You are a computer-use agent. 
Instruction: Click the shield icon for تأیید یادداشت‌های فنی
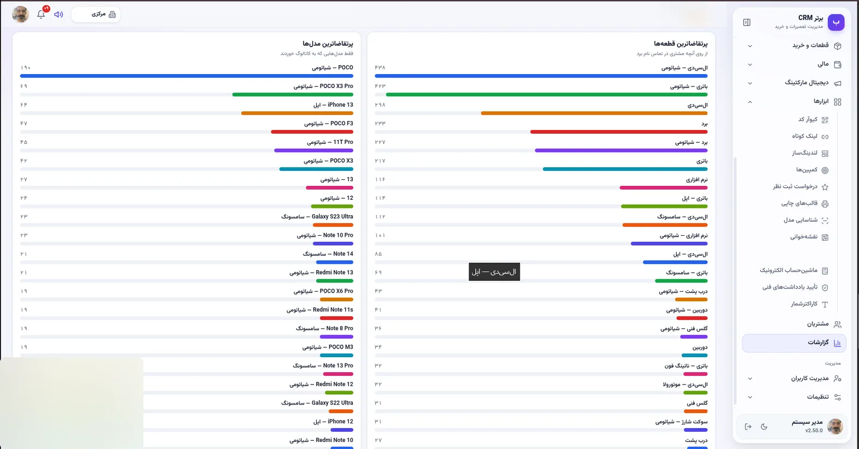tap(825, 287)
